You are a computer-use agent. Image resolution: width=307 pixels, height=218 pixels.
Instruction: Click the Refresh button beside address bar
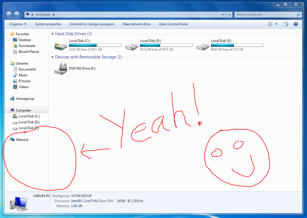tap(229, 15)
